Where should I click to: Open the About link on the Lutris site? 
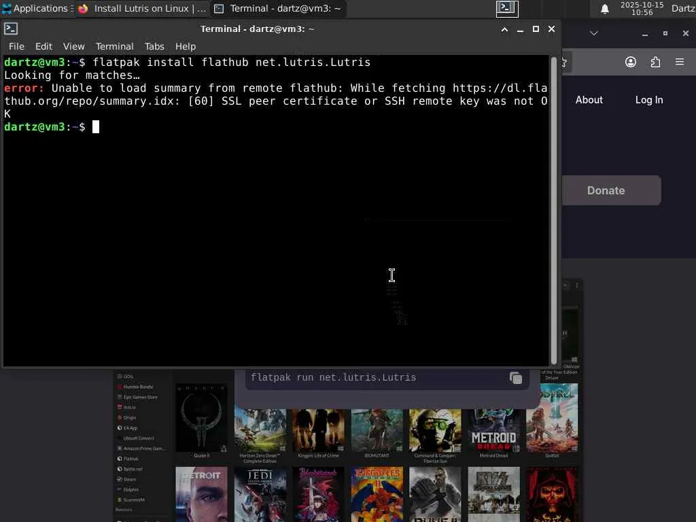[589, 100]
